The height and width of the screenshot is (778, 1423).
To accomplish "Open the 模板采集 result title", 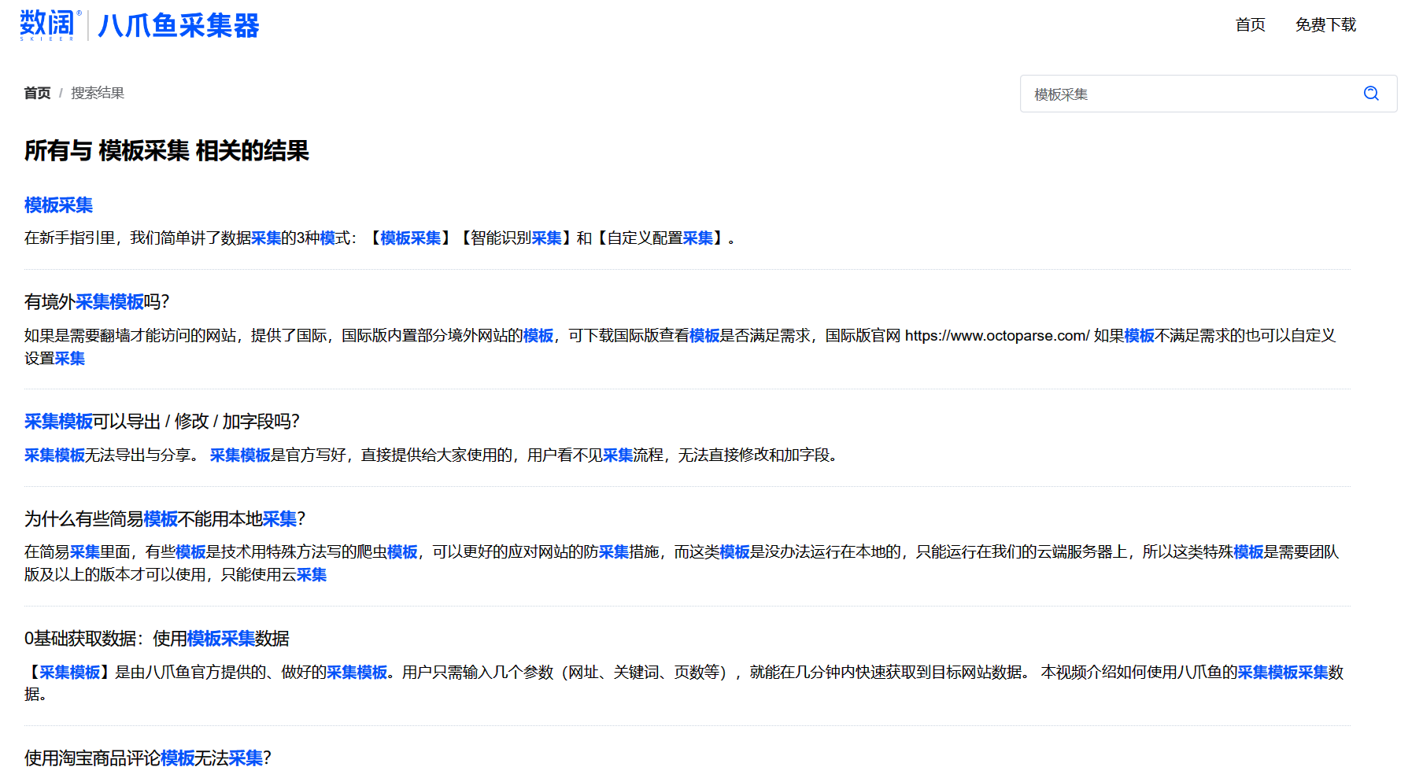I will pos(58,205).
